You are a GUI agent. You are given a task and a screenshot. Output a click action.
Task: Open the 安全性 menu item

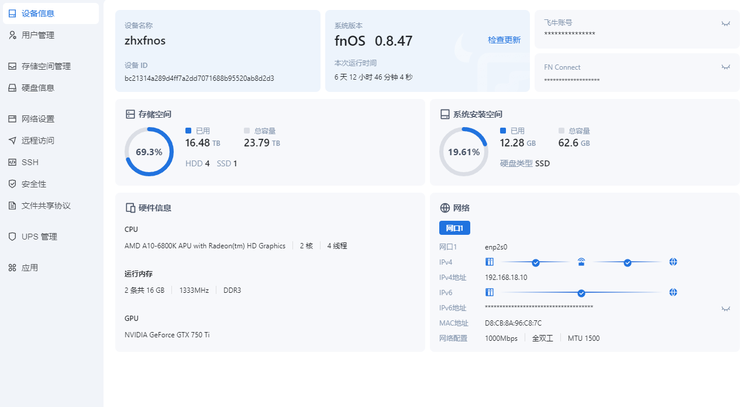51,184
